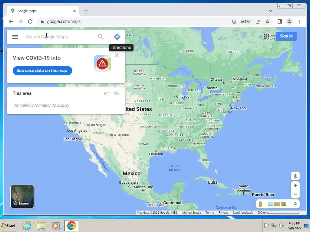Screen dimensions: 310x232
Task: Share this page
Action: 258,21
